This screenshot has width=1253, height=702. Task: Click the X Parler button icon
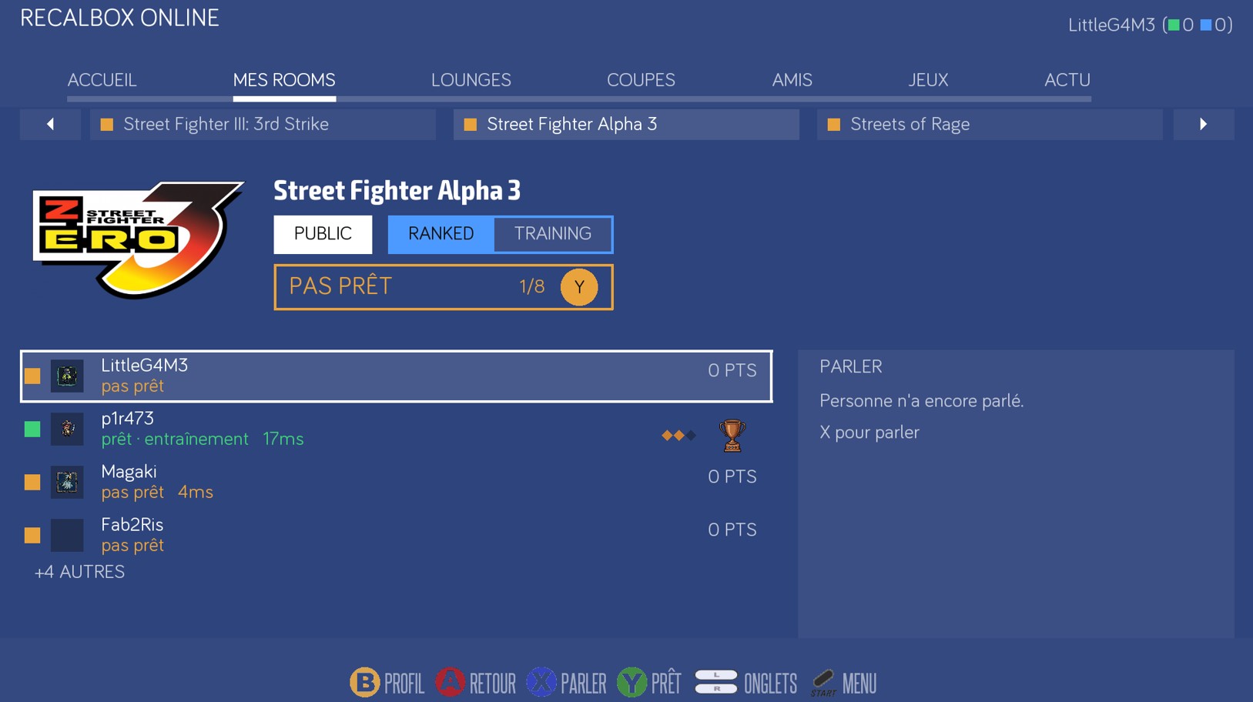541,682
